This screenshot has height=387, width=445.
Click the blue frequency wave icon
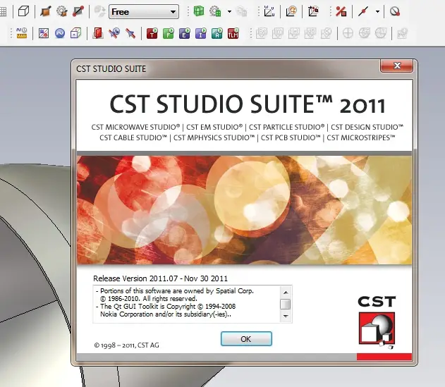pos(60,33)
